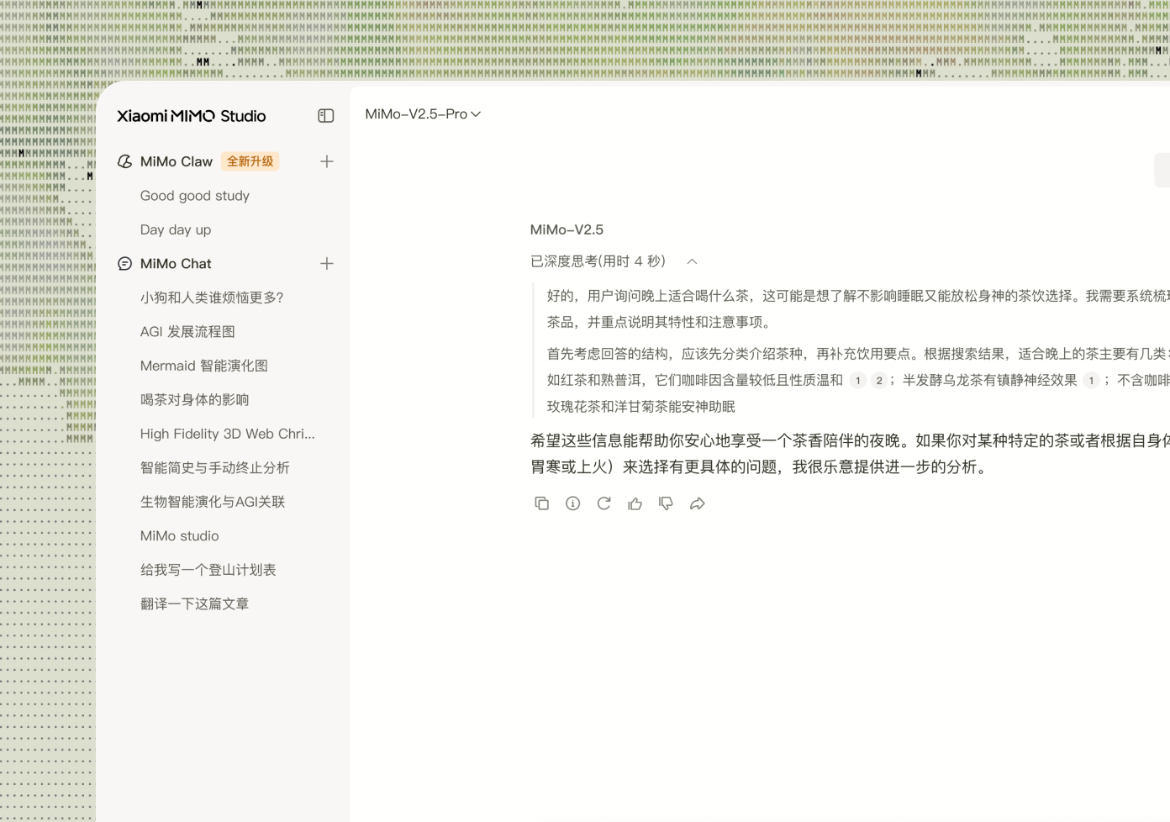
Task: Click the 已深度思考(用时 4 秒) label
Action: [x=598, y=261]
